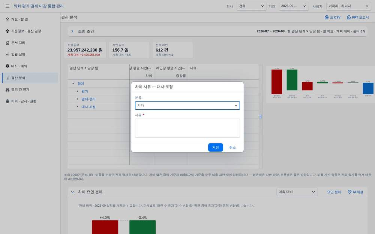This screenshot has width=375, height=234.
Task: Cancel the dialog with 취소
Action: 232,148
